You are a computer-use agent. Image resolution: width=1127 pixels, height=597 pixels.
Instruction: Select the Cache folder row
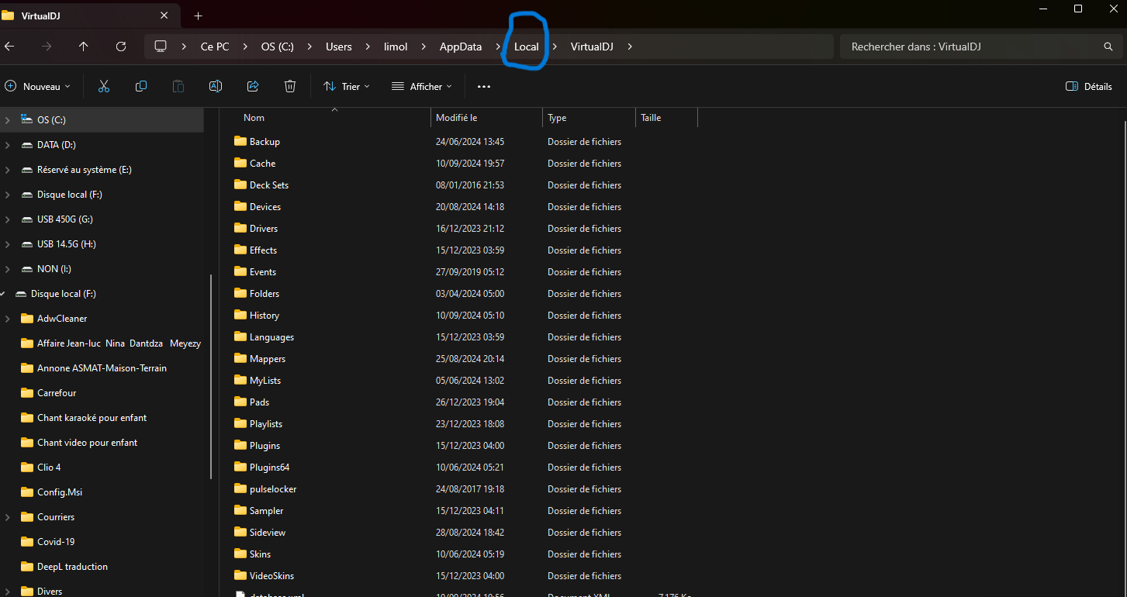[x=465, y=164]
